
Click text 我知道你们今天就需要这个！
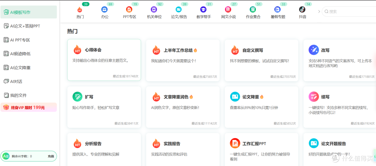[x=174, y=61]
